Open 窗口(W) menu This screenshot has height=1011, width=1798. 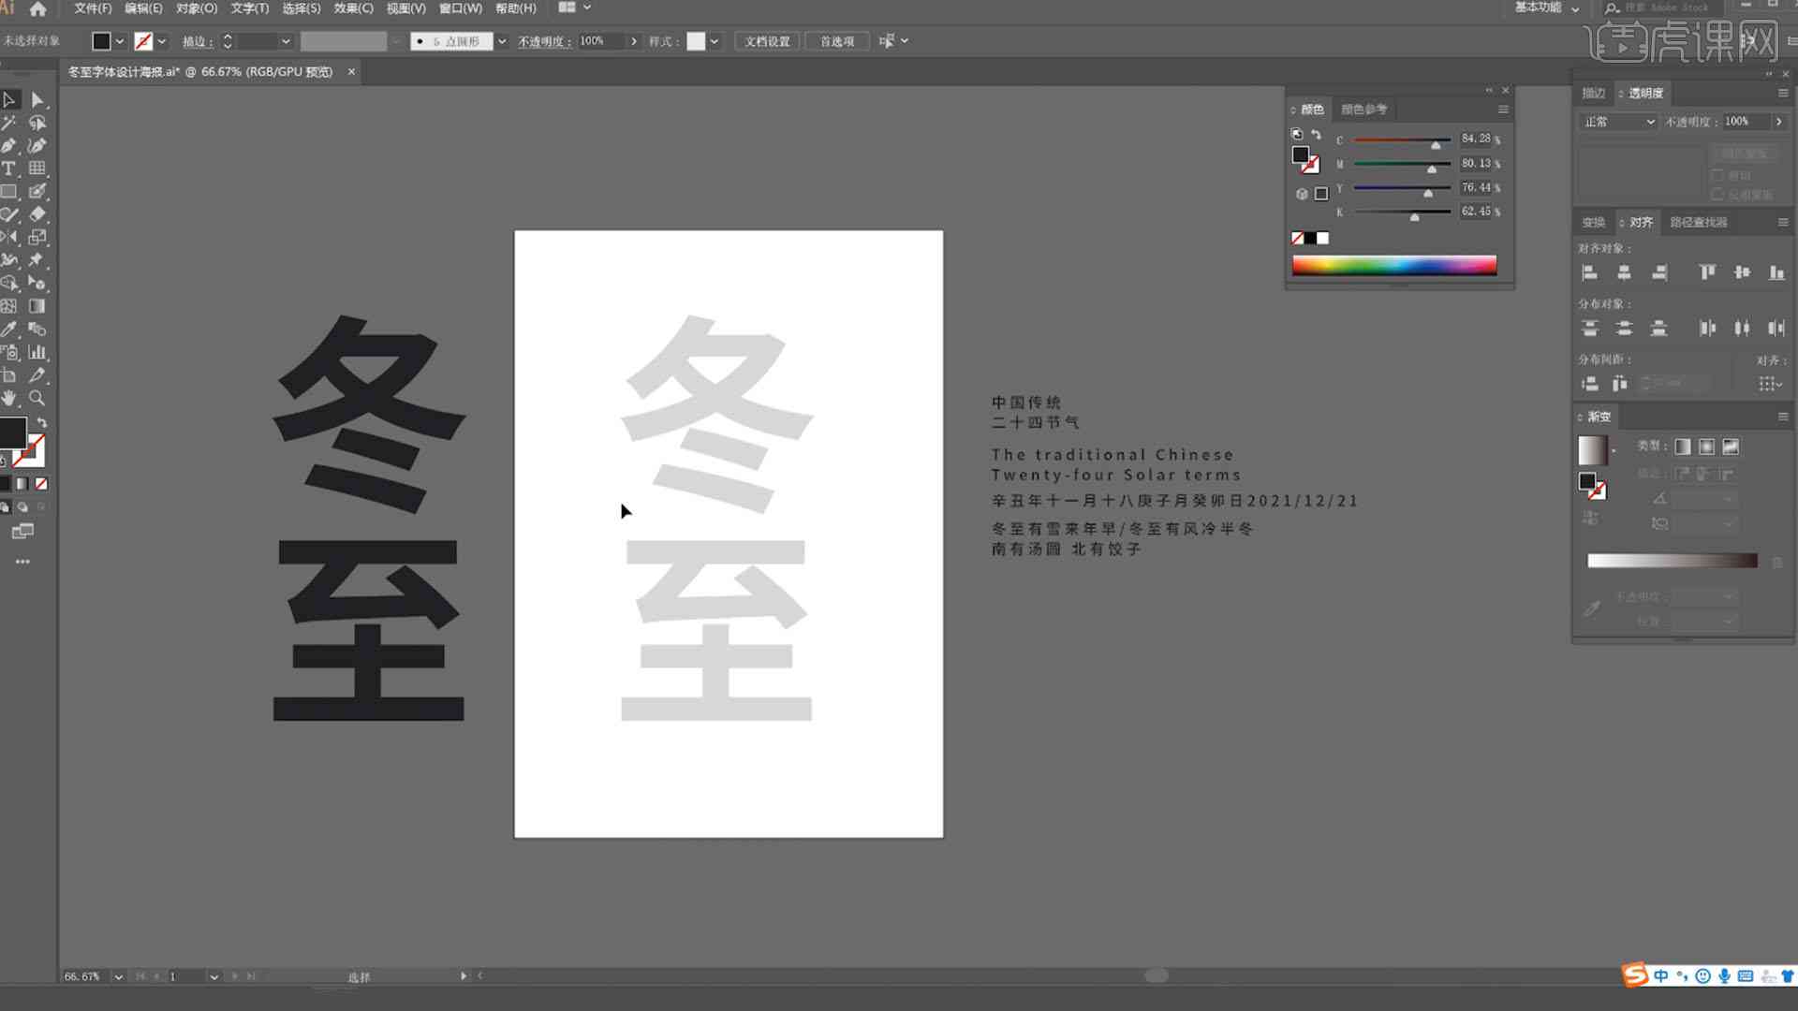point(461,8)
